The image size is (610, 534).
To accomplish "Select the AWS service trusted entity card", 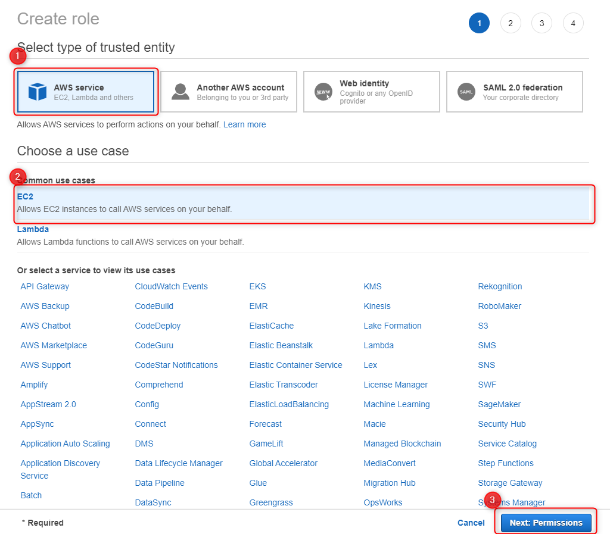I will pyautogui.click(x=86, y=92).
